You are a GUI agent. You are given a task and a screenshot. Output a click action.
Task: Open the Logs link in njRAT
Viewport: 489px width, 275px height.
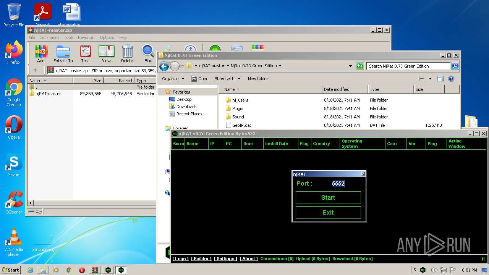pos(180,259)
